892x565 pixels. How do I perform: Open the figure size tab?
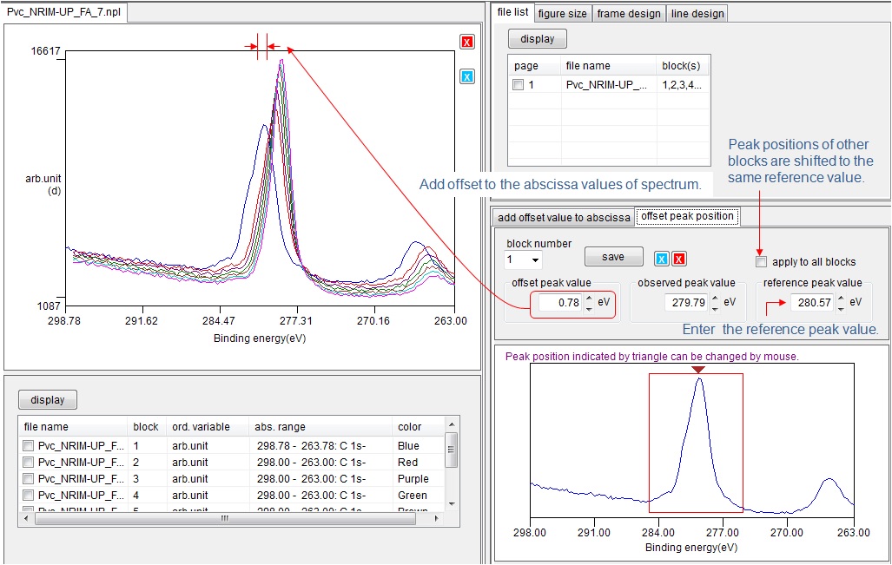pos(562,14)
